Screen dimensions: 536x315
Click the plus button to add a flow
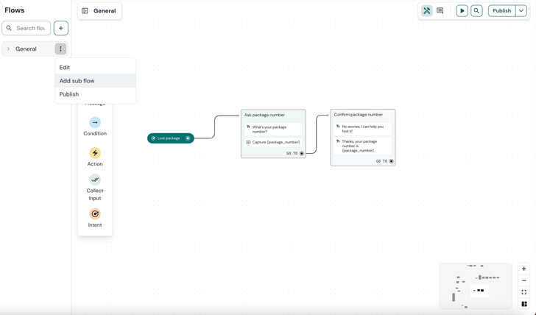[x=61, y=28]
